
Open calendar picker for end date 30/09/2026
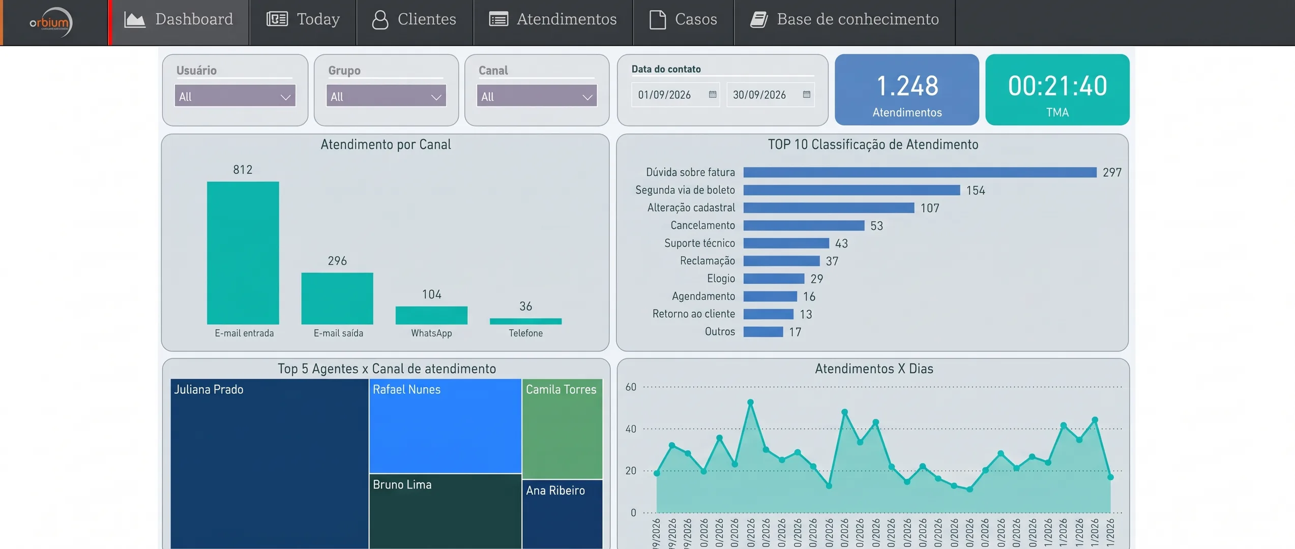tap(807, 95)
